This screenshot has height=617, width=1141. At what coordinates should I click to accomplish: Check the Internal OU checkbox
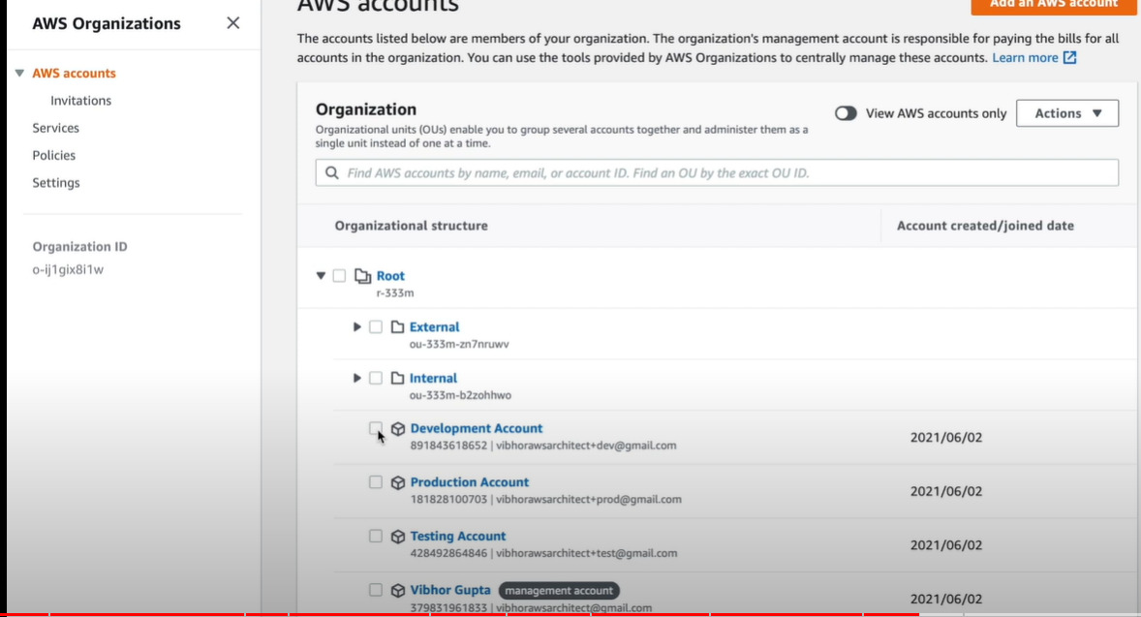tap(376, 378)
